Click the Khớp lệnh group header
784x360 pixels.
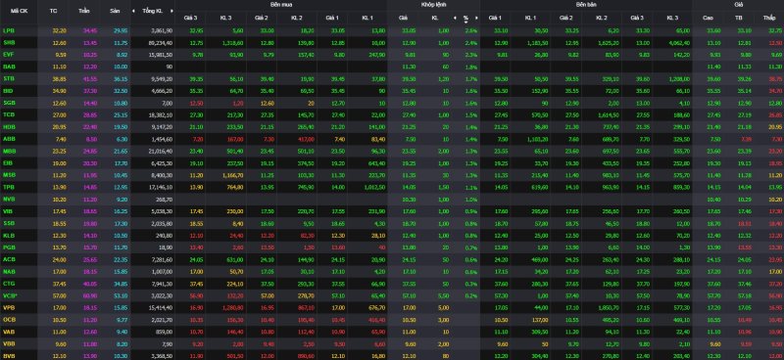433,5
